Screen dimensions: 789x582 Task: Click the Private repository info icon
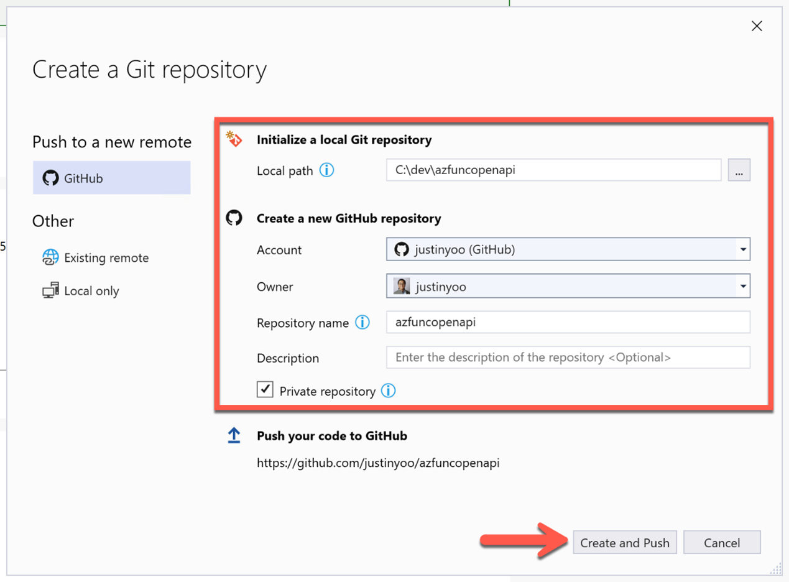(x=388, y=390)
